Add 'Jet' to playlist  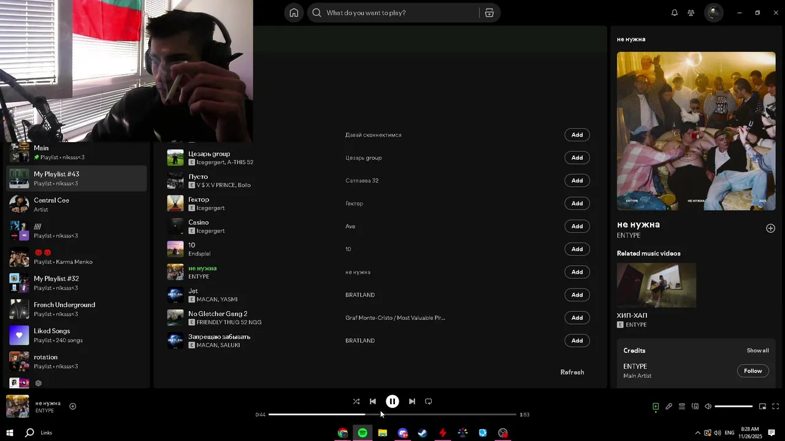coord(577,295)
